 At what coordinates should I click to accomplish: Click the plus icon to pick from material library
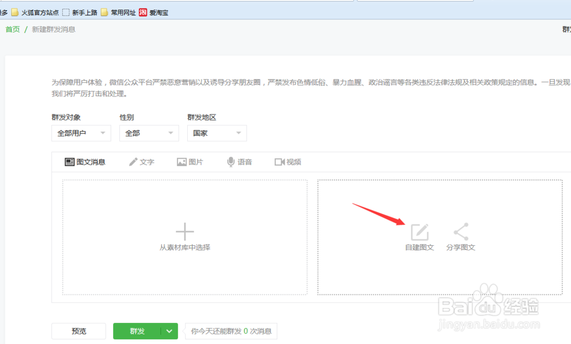coord(184,231)
